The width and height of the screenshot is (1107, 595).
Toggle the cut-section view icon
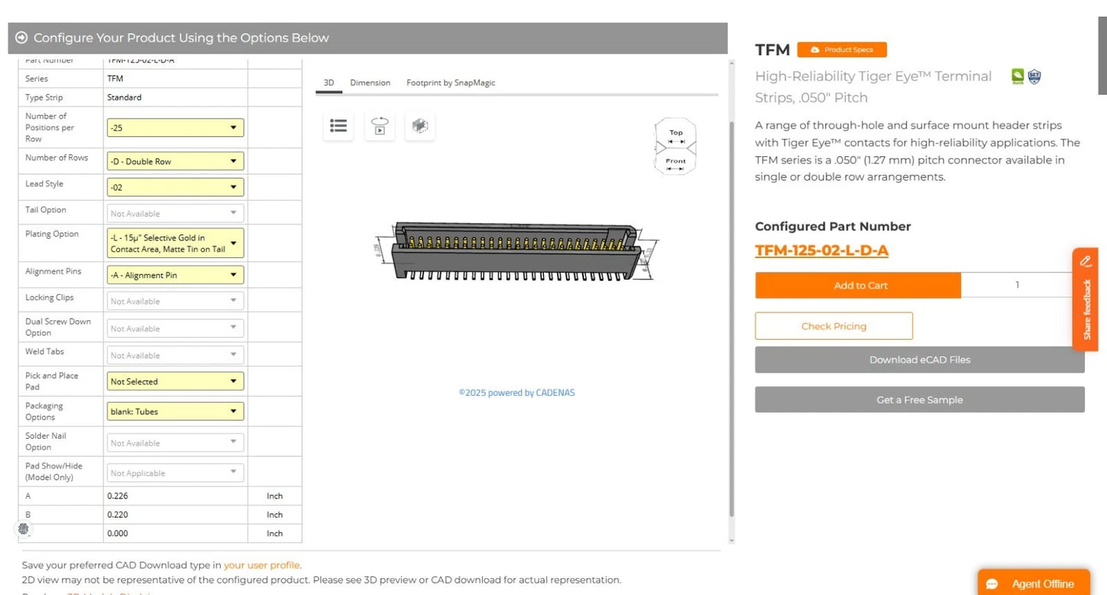pos(420,126)
